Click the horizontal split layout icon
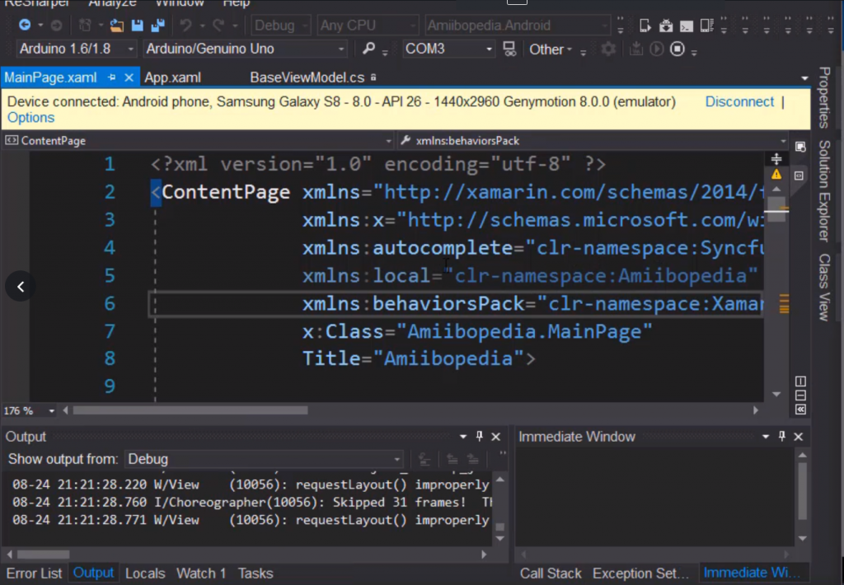The height and width of the screenshot is (585, 844). pyautogui.click(x=800, y=395)
